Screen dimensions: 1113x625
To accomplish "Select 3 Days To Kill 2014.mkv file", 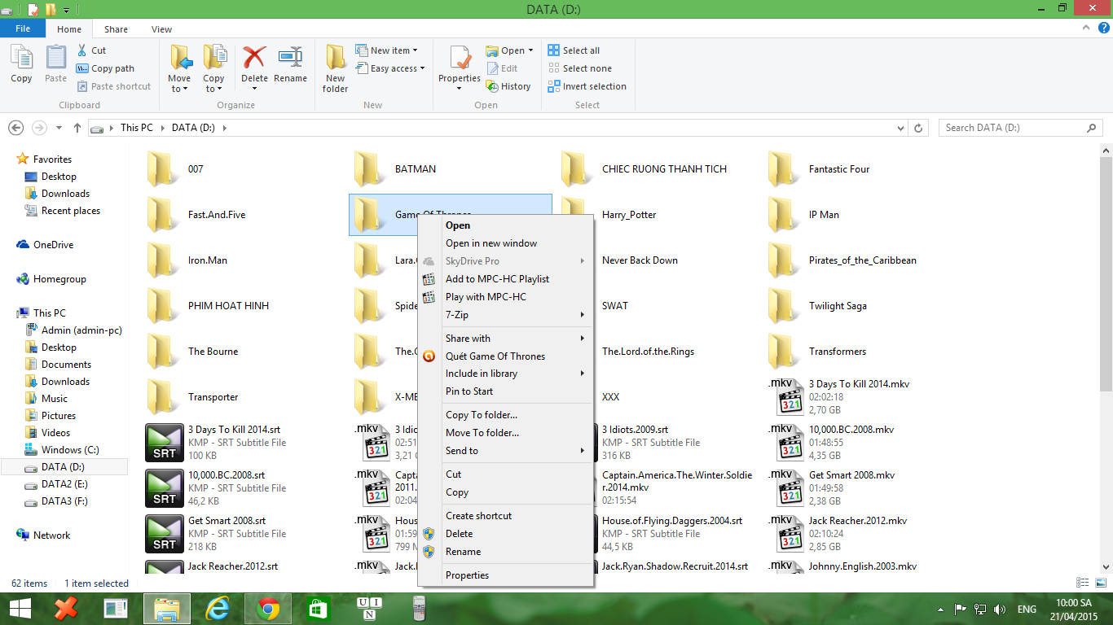I will point(859,384).
